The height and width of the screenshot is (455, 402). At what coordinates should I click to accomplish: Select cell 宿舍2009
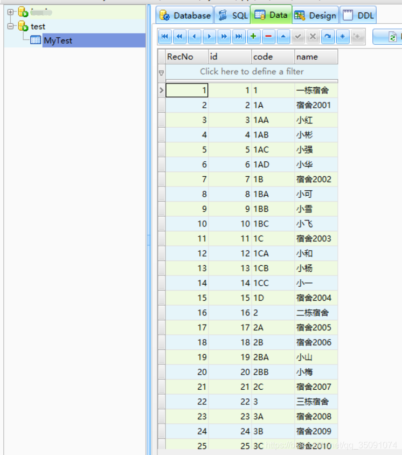316,431
